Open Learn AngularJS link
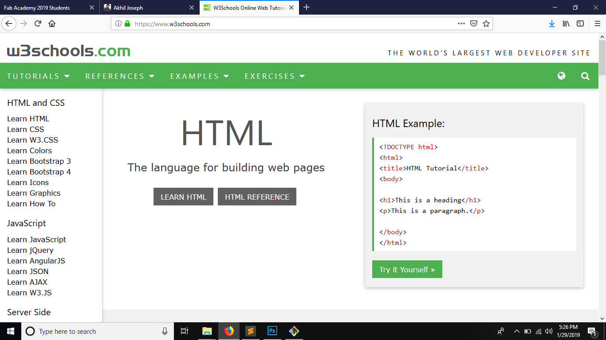606x340 pixels. (36, 261)
